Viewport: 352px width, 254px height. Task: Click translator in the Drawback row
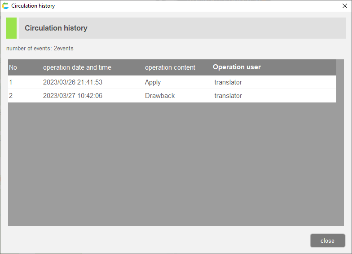tap(228, 96)
